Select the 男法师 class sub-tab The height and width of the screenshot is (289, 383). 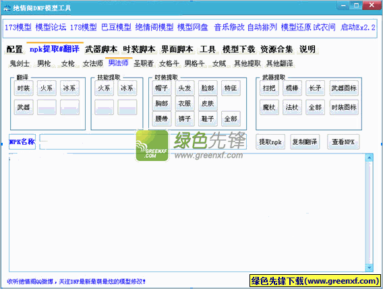click(119, 63)
